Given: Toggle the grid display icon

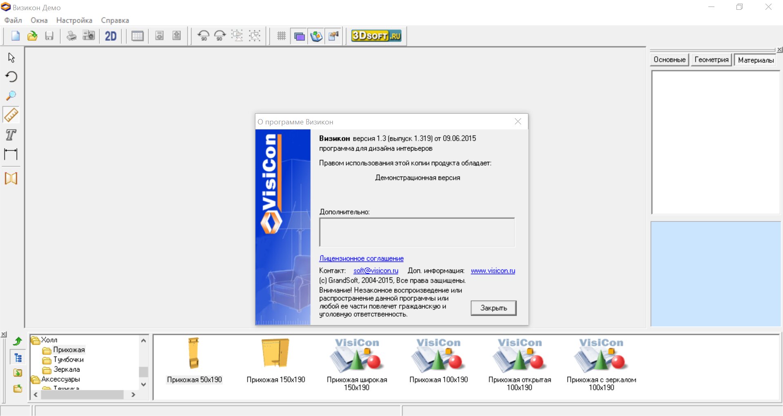Looking at the screenshot, I should [x=282, y=36].
